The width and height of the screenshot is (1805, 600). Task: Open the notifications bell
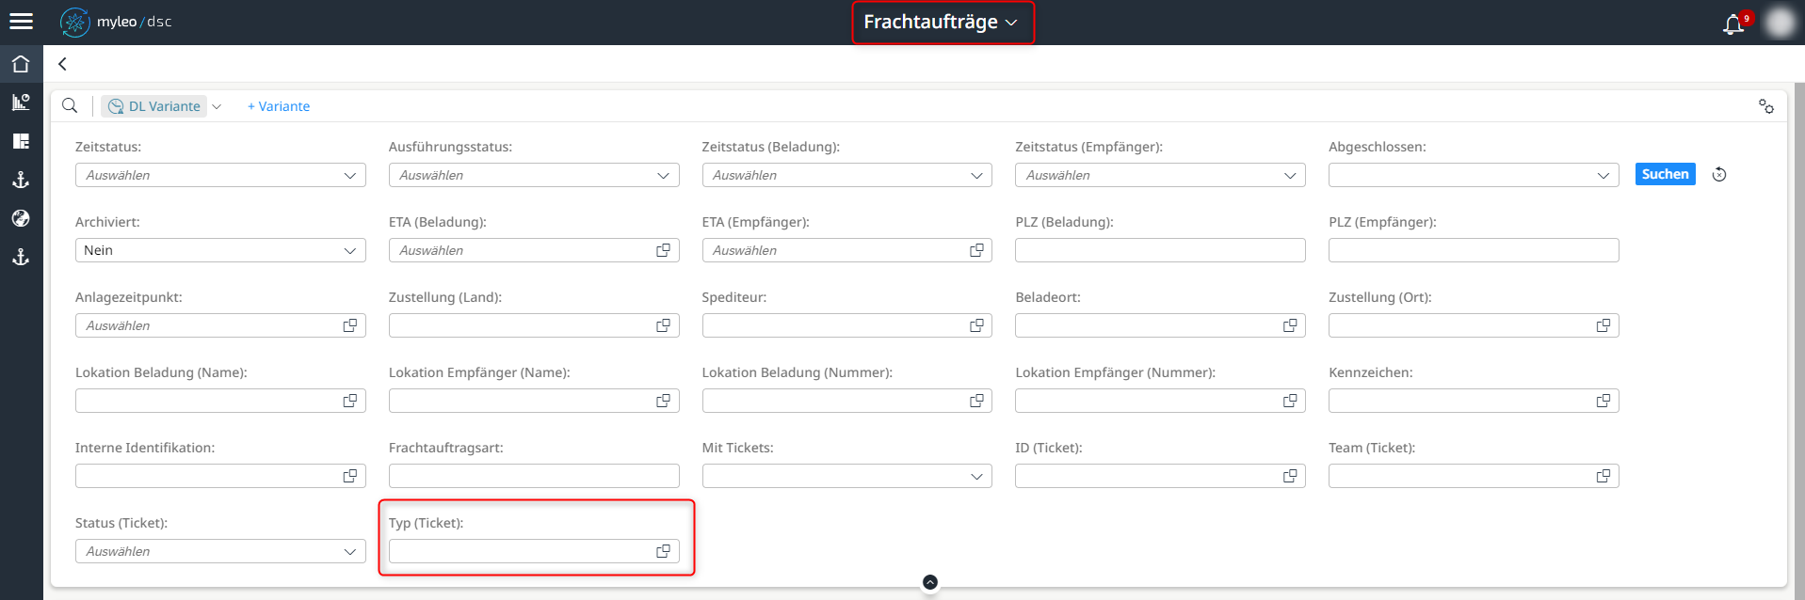1733,24
